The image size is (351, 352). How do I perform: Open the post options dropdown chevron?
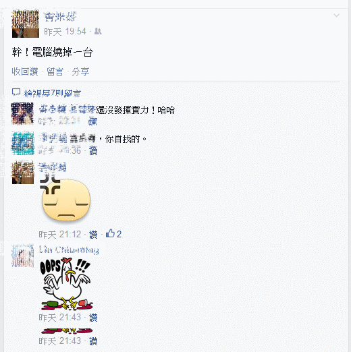coord(336,16)
